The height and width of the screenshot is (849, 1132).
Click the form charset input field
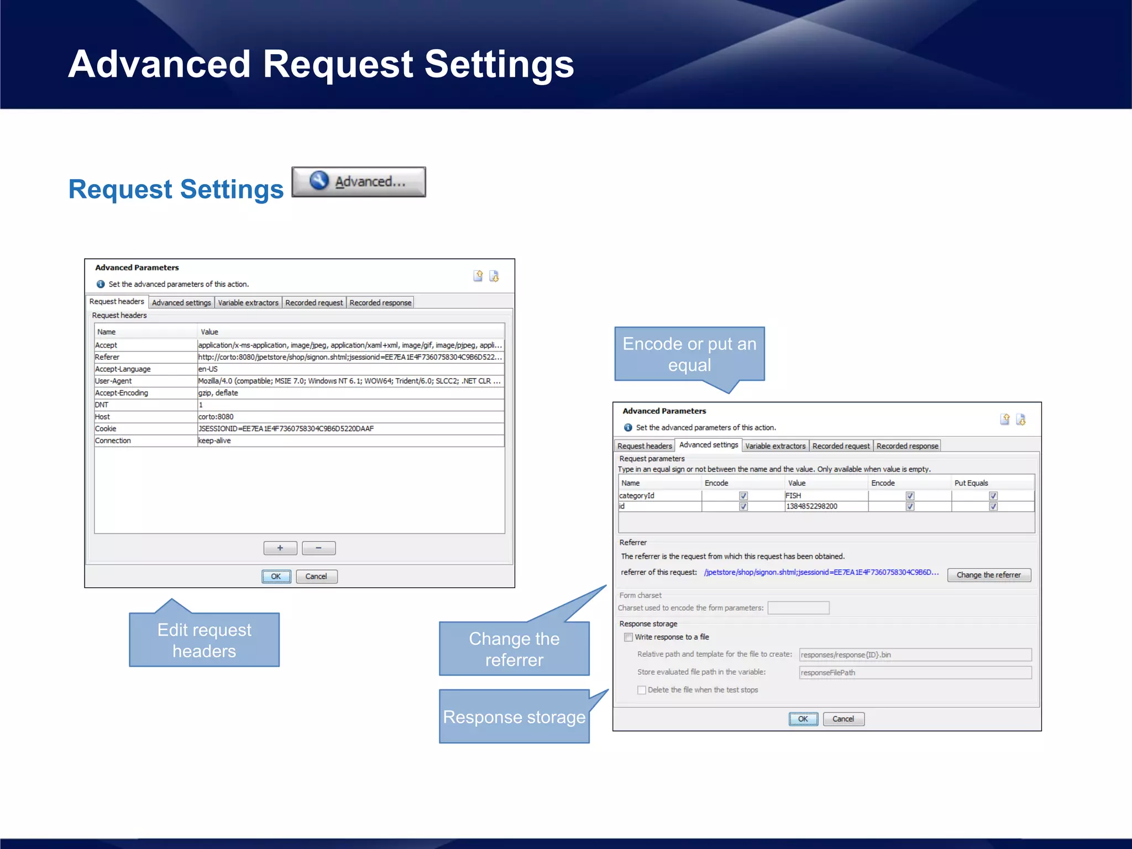point(799,607)
